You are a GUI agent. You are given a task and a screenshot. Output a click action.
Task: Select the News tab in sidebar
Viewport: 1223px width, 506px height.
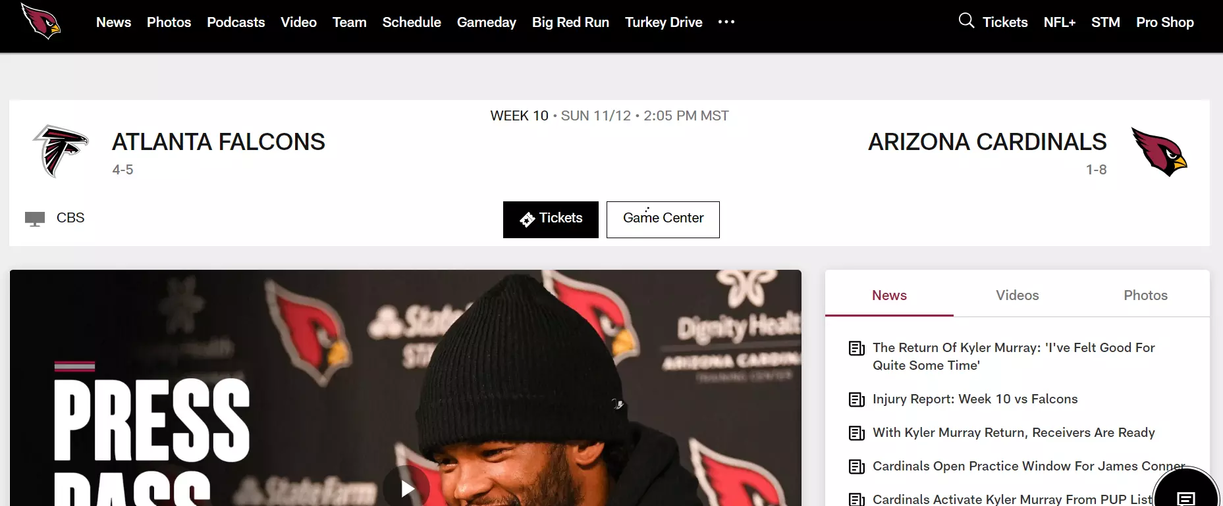(x=889, y=295)
